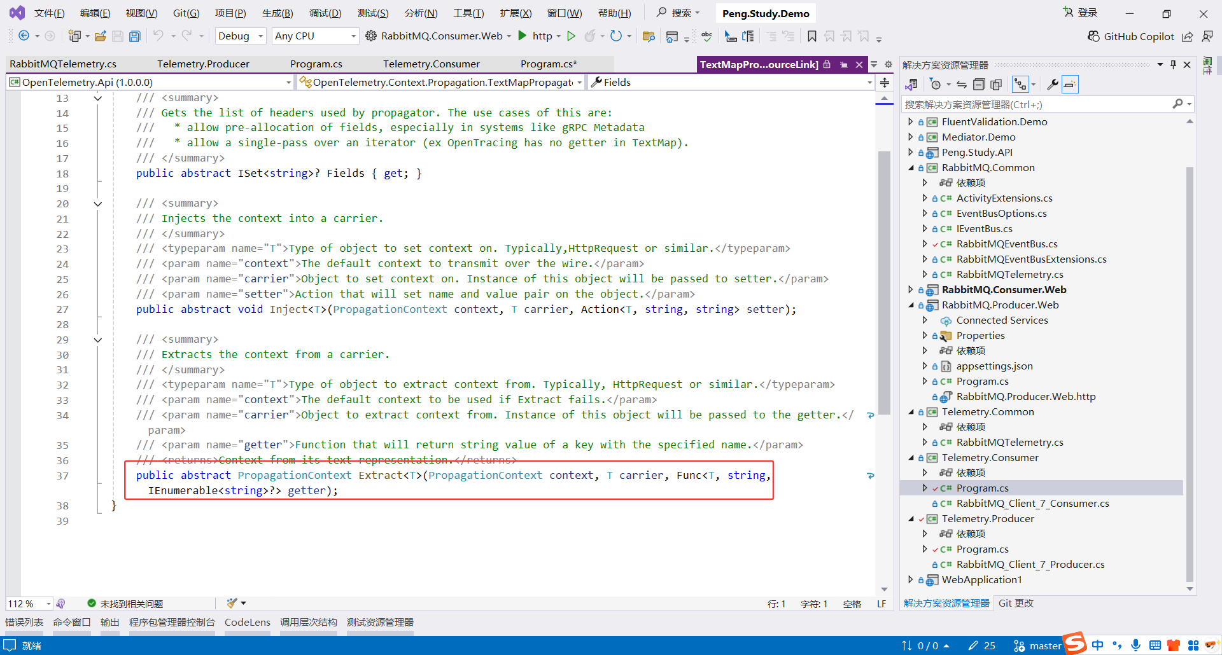Open the Debug configuration dropdown
Viewport: 1222px width, 655px height.
[241, 36]
